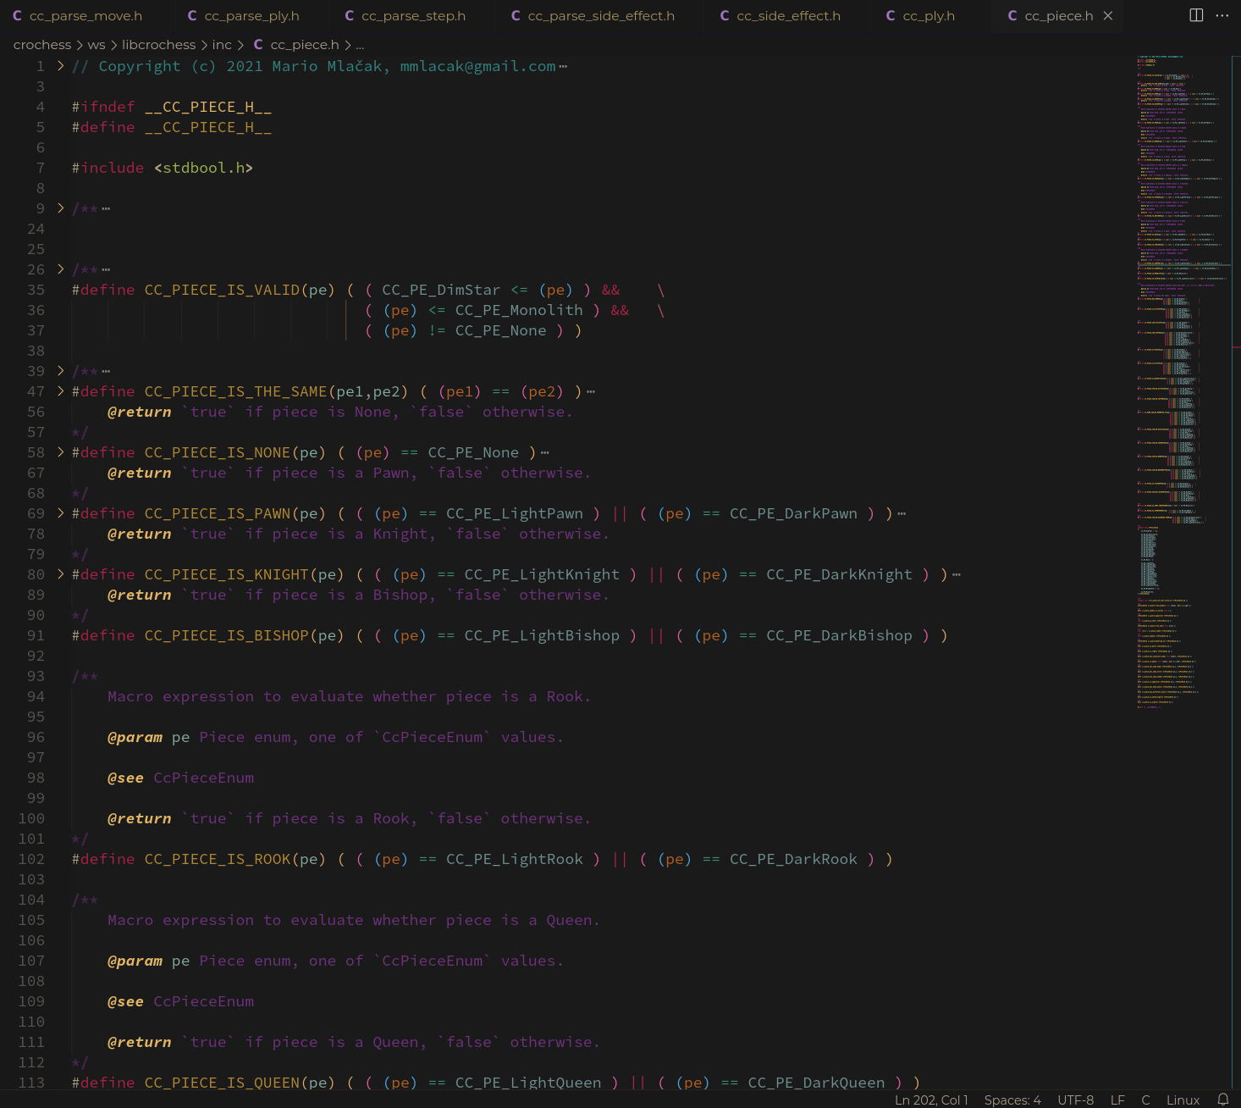Click the C file icon on cc_piece.h tab
The image size is (1241, 1108).
point(1012,16)
